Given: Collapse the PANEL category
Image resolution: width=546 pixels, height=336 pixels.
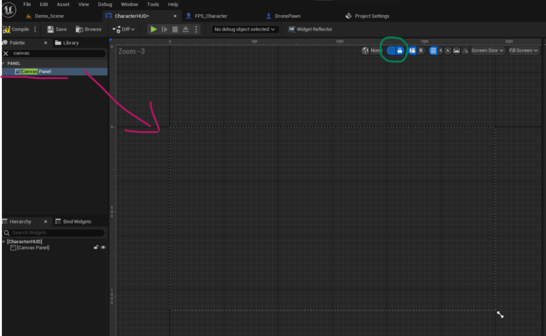Looking at the screenshot, I should pyautogui.click(x=3, y=63).
